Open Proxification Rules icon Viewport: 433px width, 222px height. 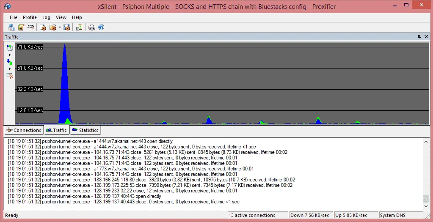pos(21,27)
